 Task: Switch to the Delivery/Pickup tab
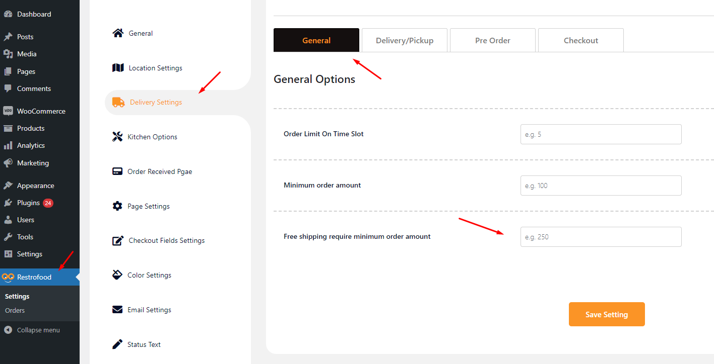[x=405, y=40]
